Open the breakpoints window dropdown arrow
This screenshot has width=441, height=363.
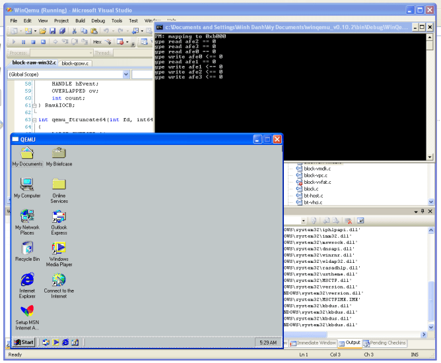[x=127, y=42]
